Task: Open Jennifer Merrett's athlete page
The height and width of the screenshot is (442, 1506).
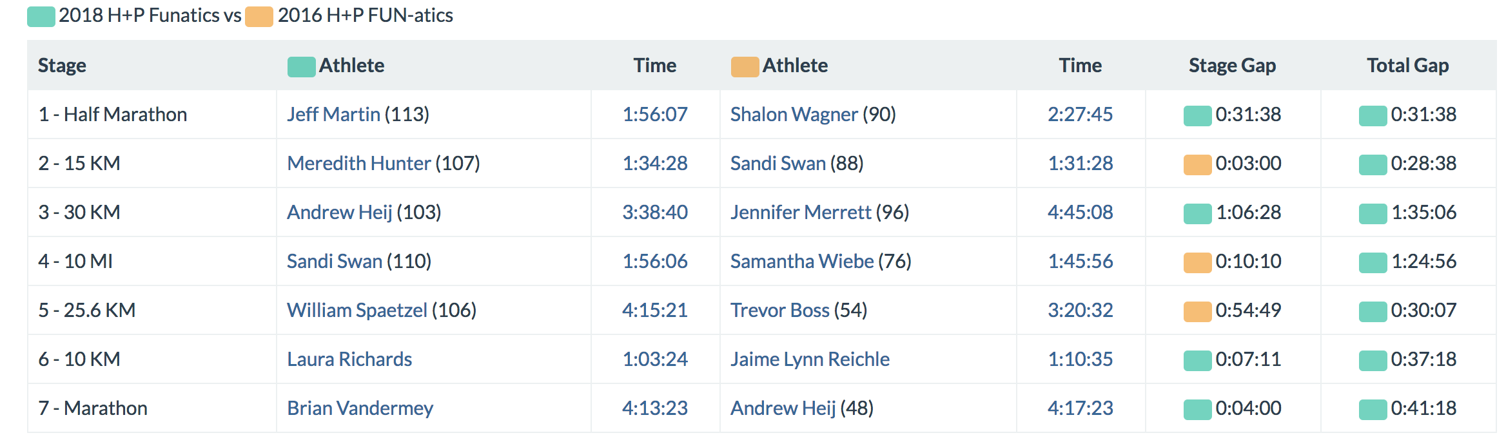Action: point(800,212)
